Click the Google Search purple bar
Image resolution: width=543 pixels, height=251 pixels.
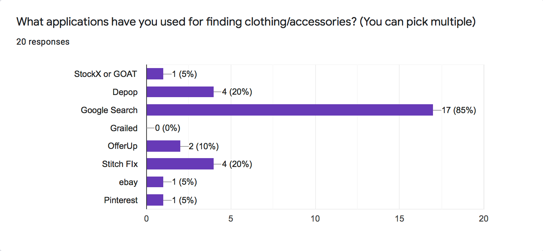tap(290, 110)
